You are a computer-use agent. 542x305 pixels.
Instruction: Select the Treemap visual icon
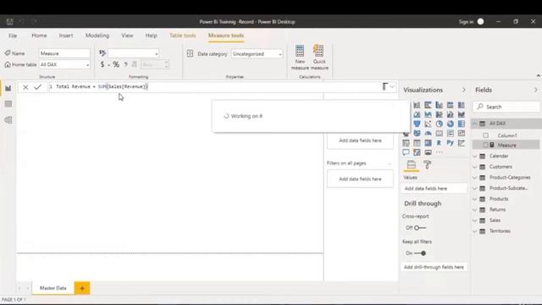point(461,124)
